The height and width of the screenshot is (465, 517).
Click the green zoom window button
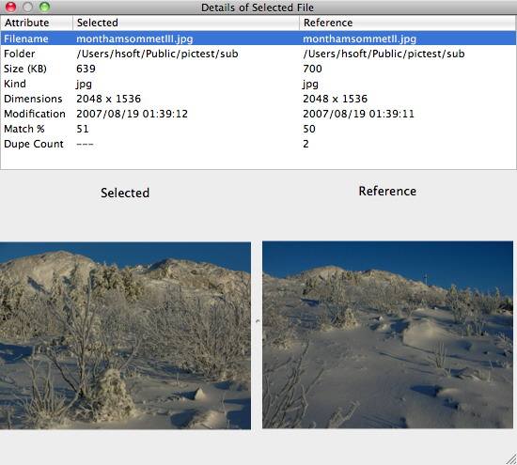(44, 7)
